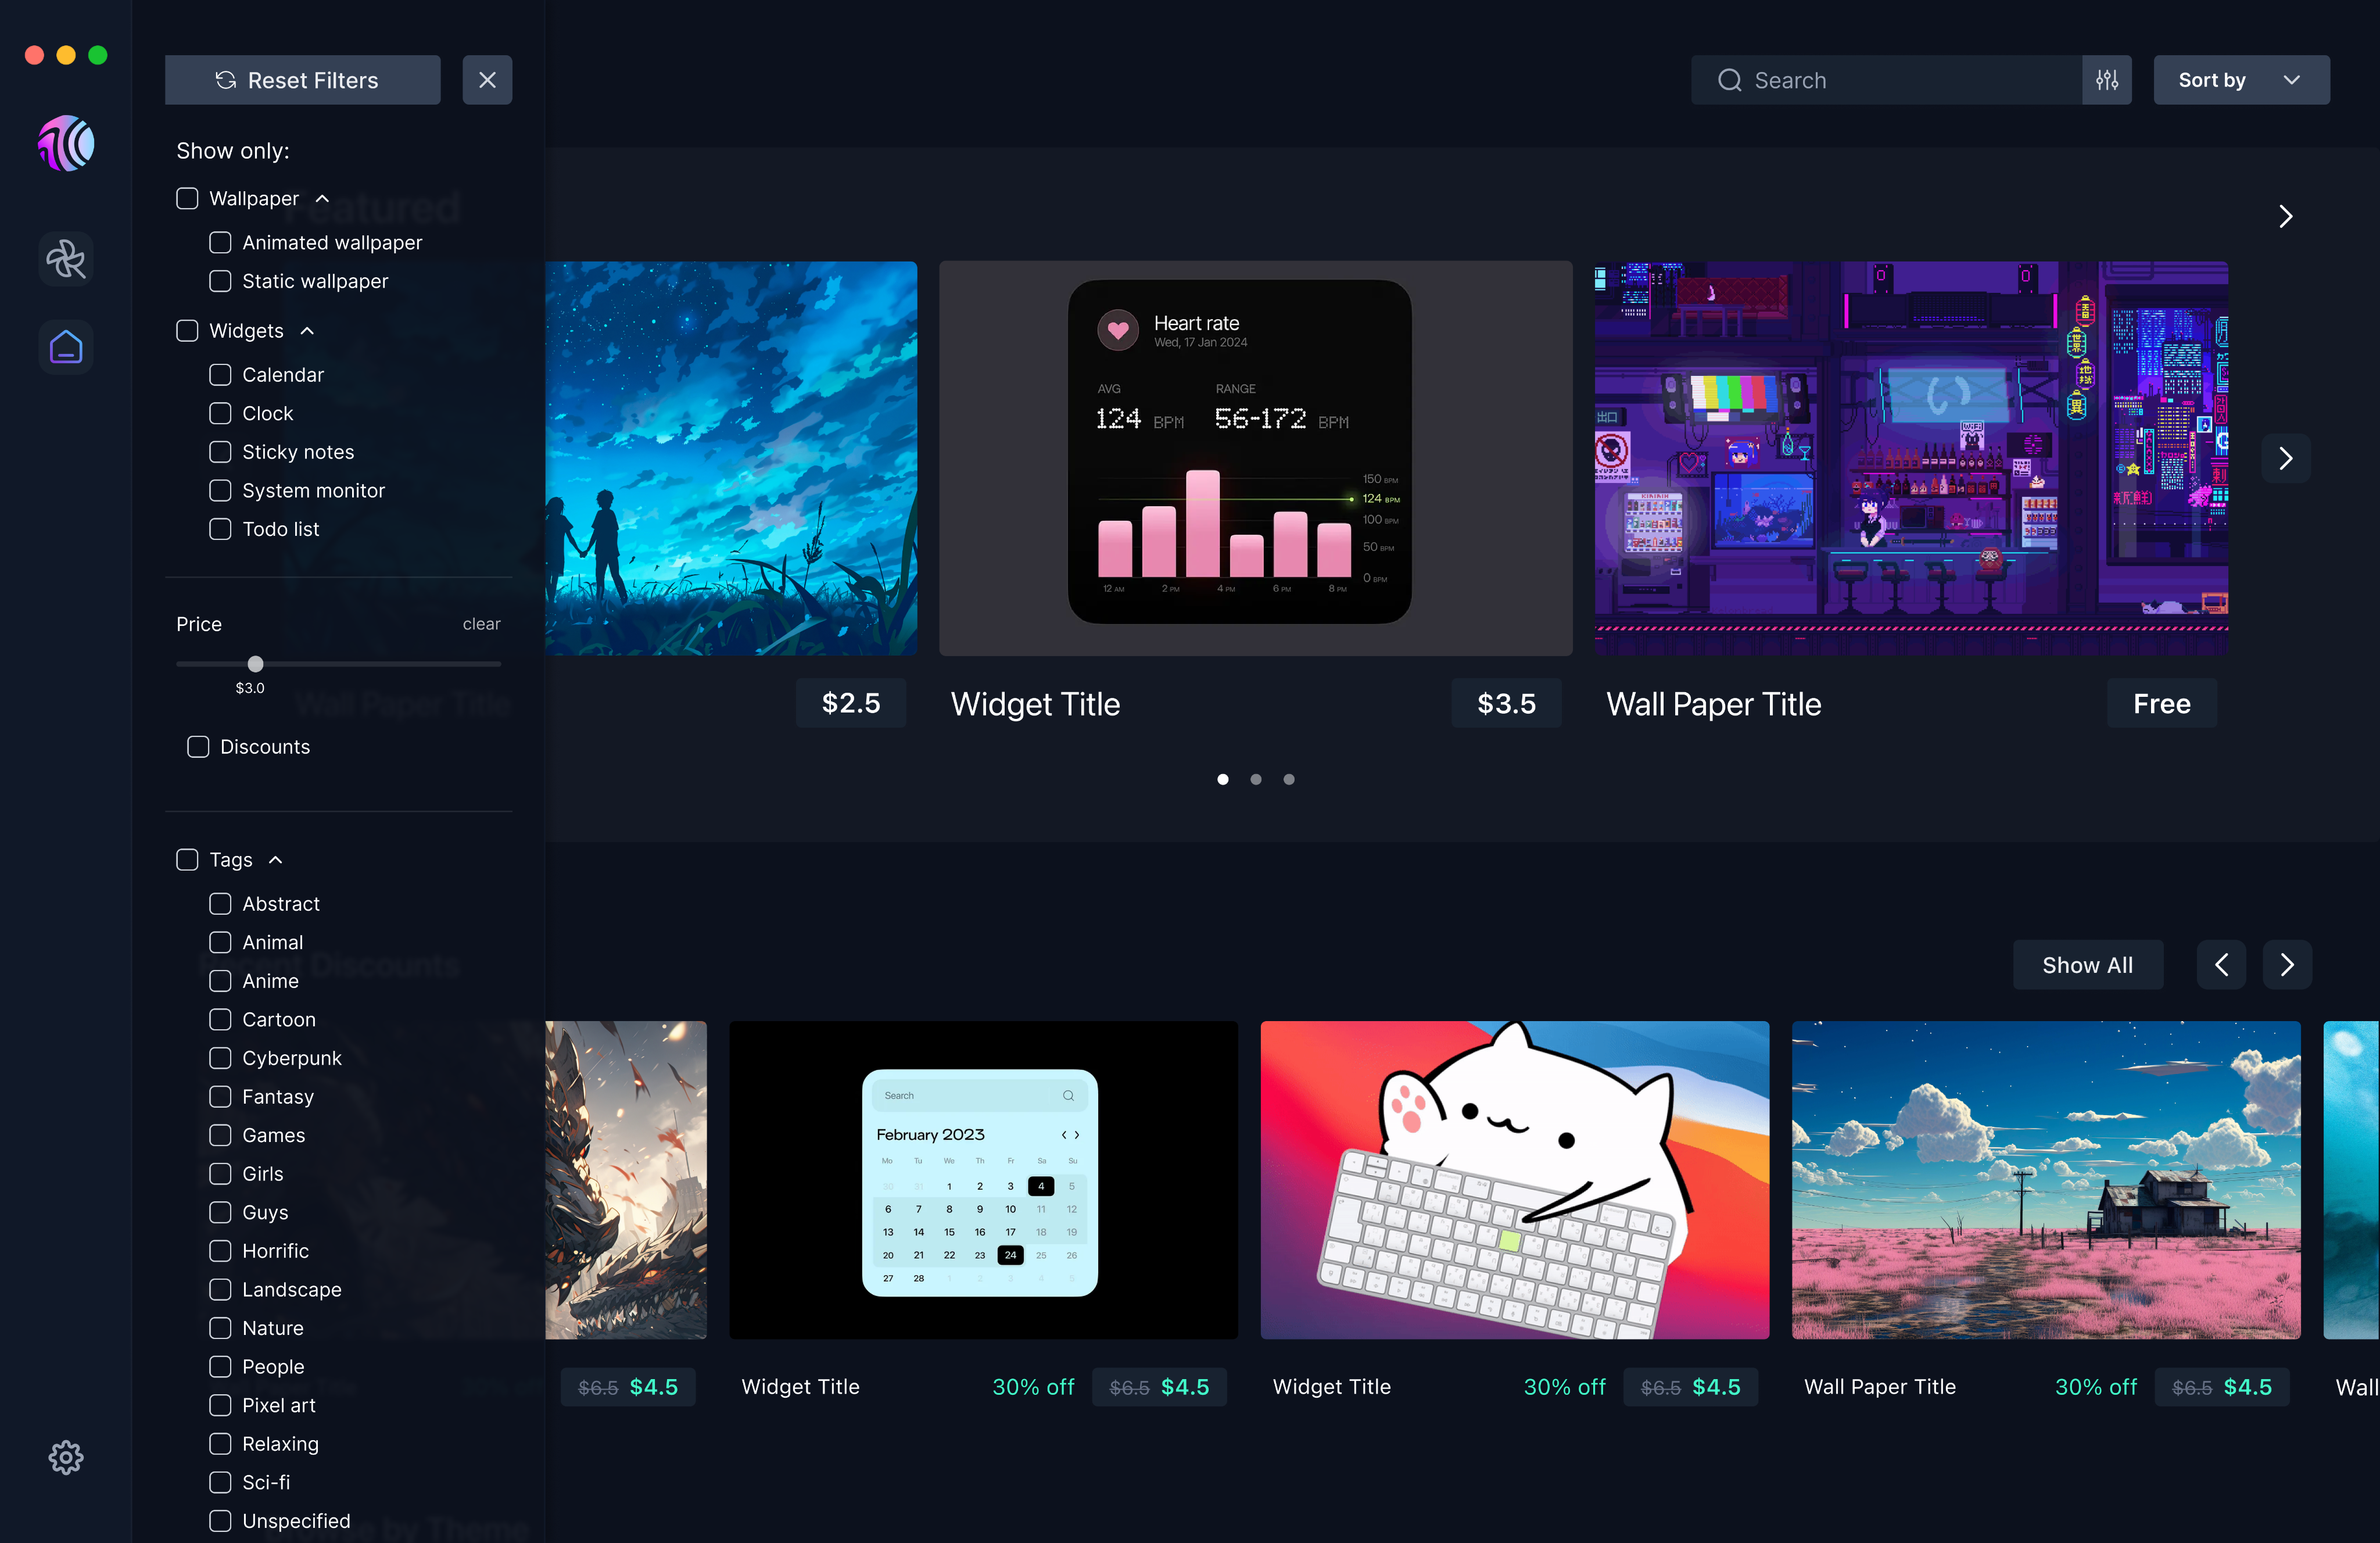The height and width of the screenshot is (1543, 2380).
Task: Click the Price slider handle
Action: [x=256, y=664]
